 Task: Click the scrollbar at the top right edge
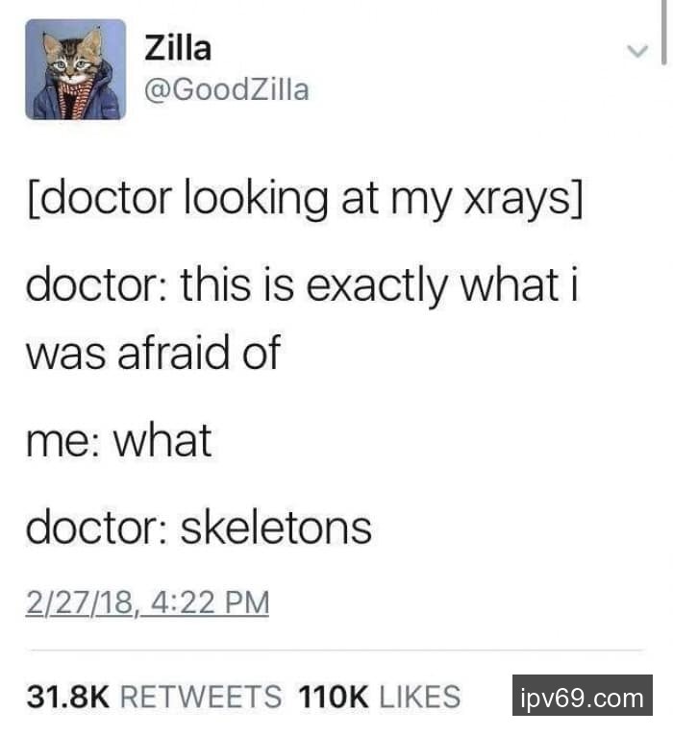click(663, 32)
